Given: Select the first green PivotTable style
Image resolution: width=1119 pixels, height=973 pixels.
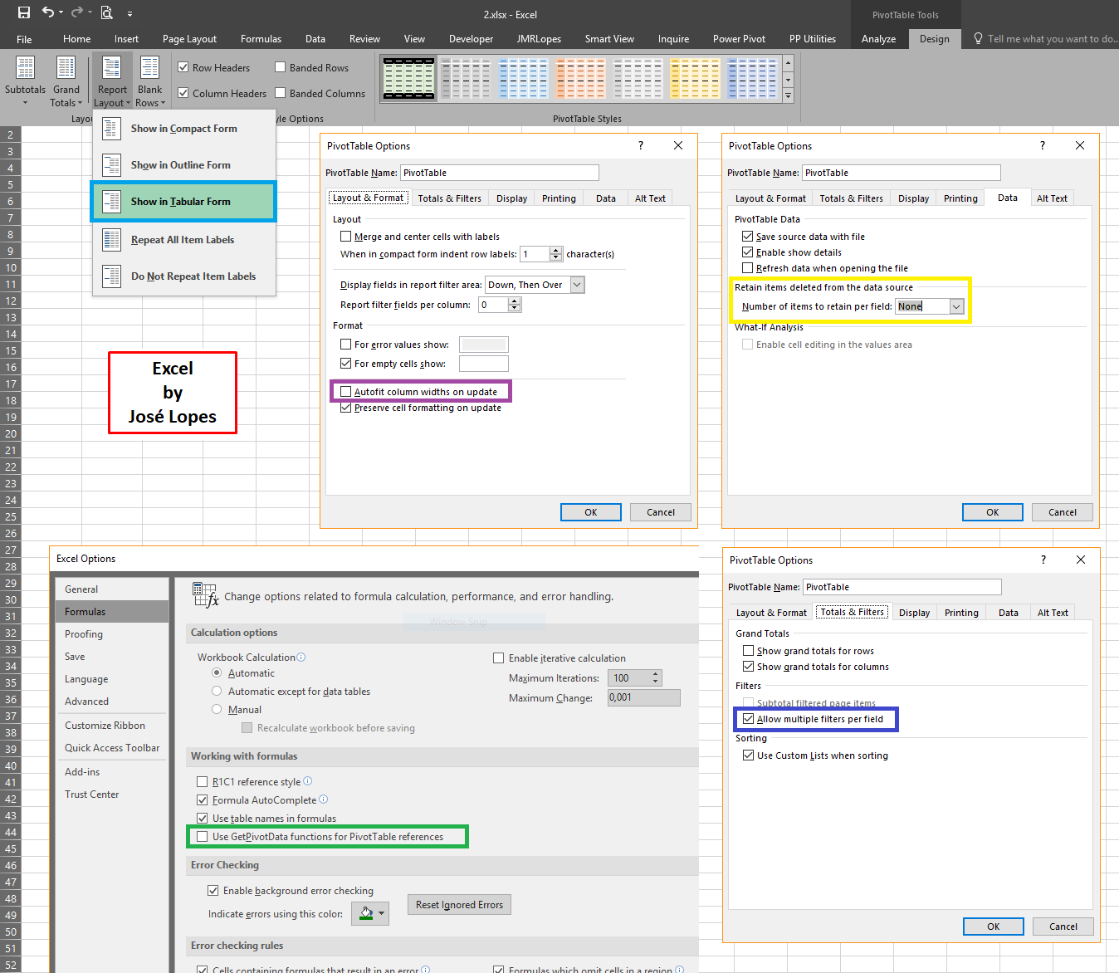Looking at the screenshot, I should coord(408,78).
